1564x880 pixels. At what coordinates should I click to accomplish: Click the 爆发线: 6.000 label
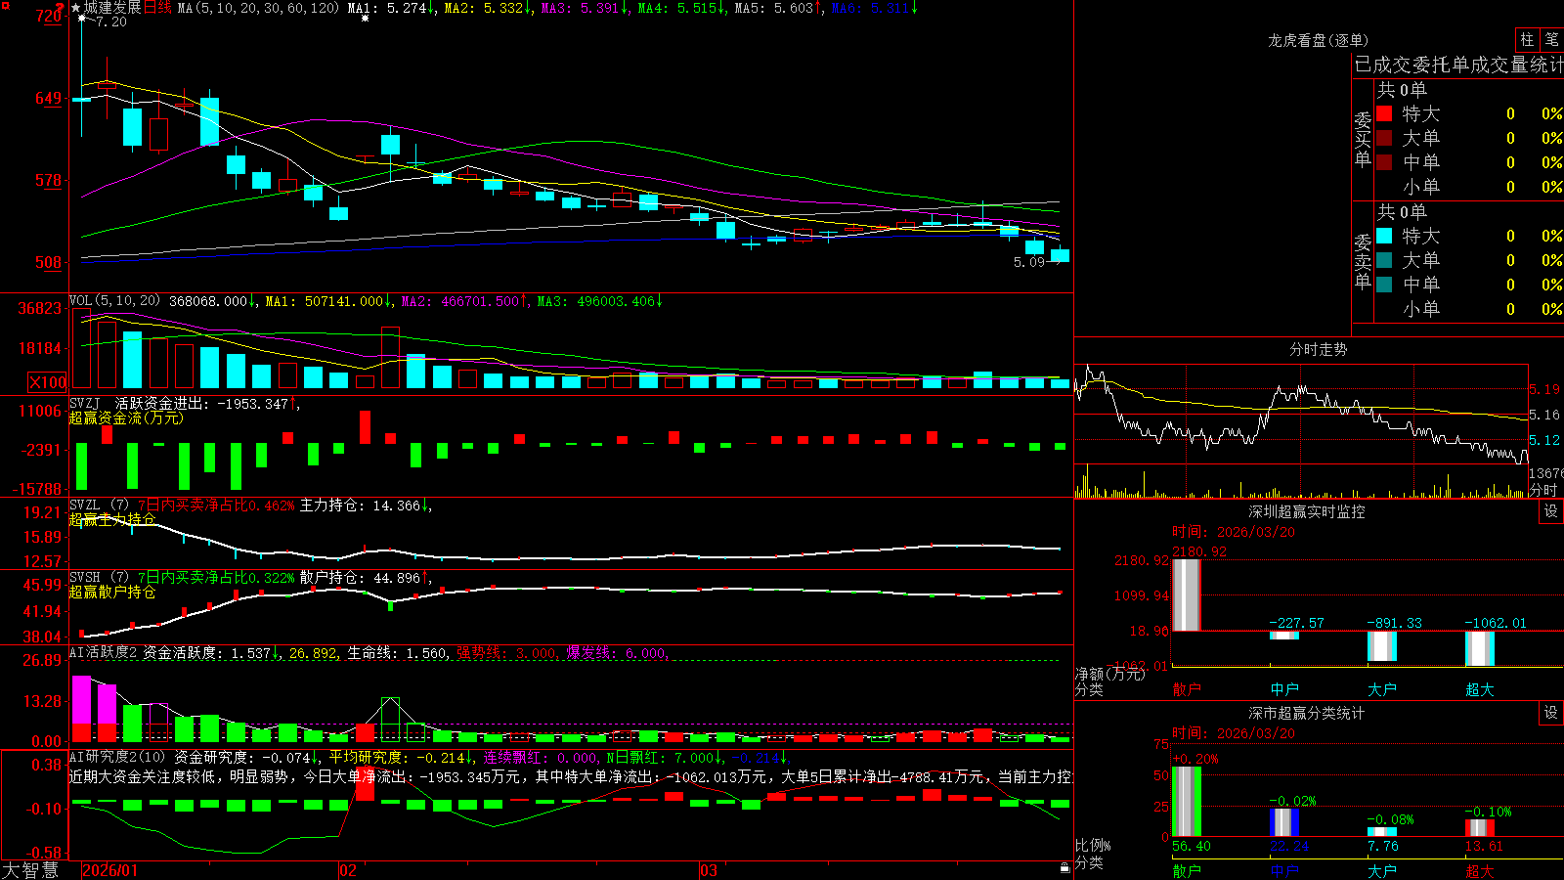[x=616, y=653]
